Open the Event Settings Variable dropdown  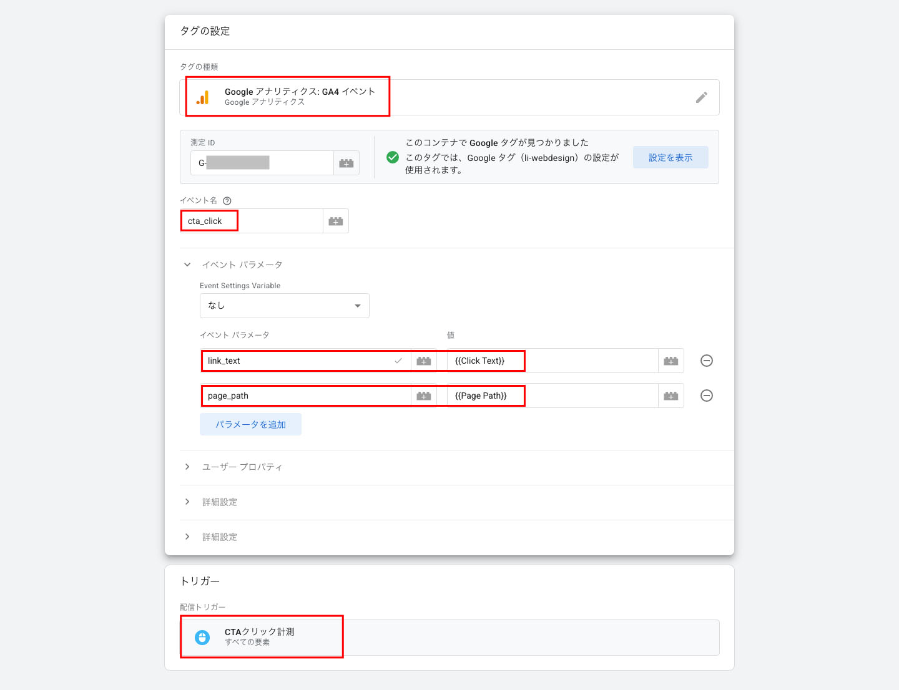(285, 306)
